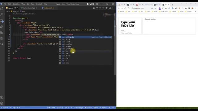Open the browser three-dot menu
Viewport: 198px width, 111px height.
point(196,8)
